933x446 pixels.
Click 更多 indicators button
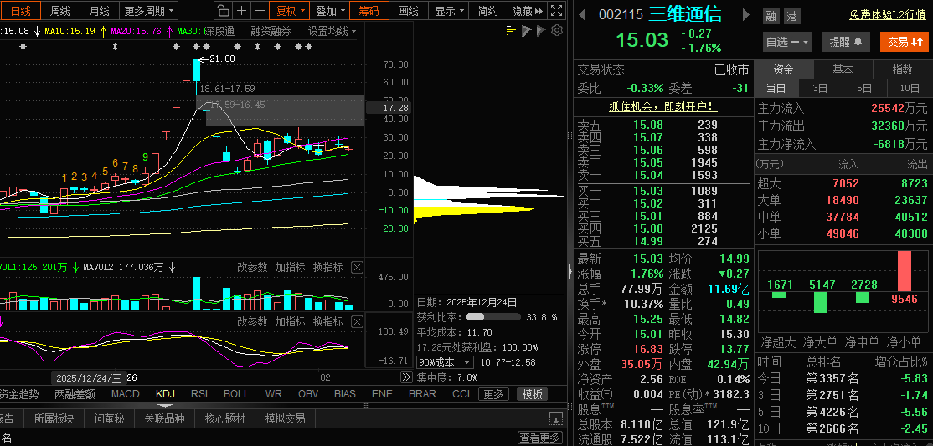tap(493, 393)
